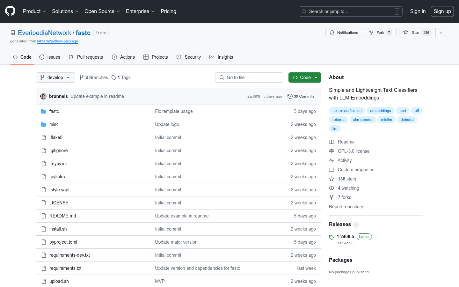Image resolution: width=459 pixels, height=287 pixels.
Task: Select the xlm-roberta topic tag
Action: [363, 120]
